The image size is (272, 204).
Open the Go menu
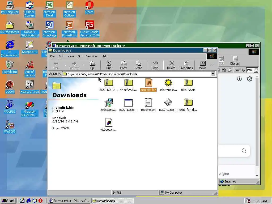click(x=80, y=56)
